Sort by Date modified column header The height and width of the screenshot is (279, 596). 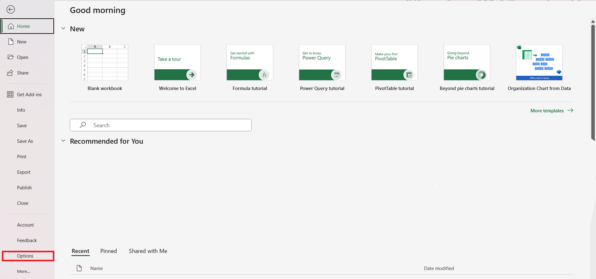439,268
